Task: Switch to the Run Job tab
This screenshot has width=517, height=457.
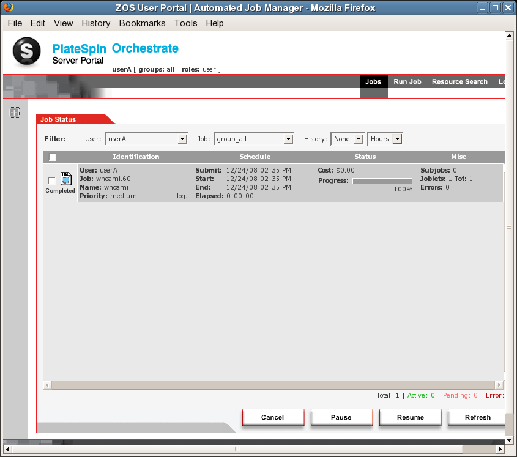Action: coord(407,82)
